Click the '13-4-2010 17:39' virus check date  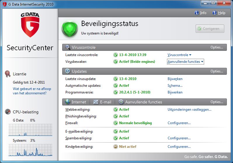[133, 55]
